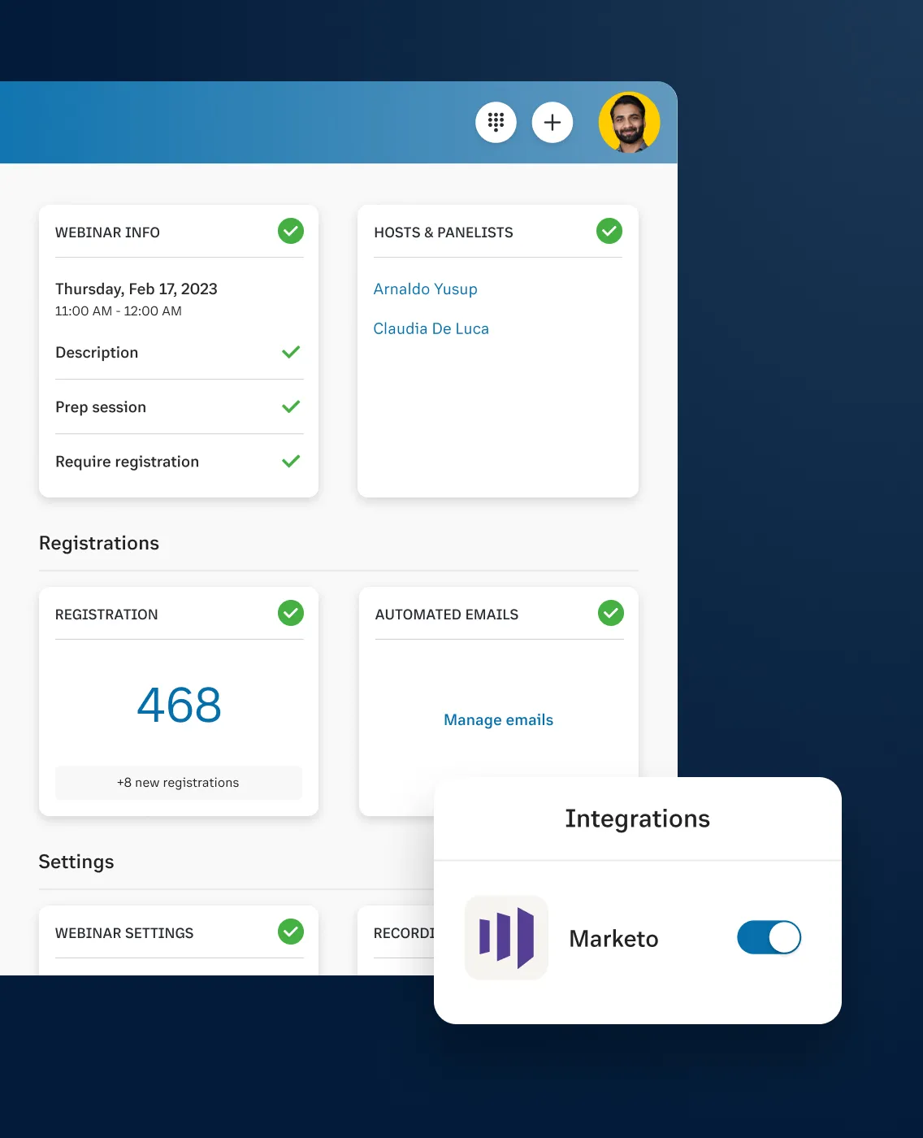Viewport: 923px width, 1138px height.
Task: Click the plus add button
Action: pyautogui.click(x=552, y=123)
